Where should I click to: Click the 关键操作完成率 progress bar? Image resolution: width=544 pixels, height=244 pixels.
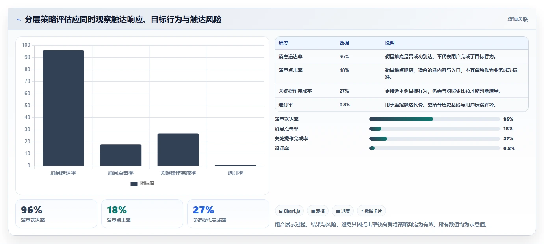[x=435, y=138]
